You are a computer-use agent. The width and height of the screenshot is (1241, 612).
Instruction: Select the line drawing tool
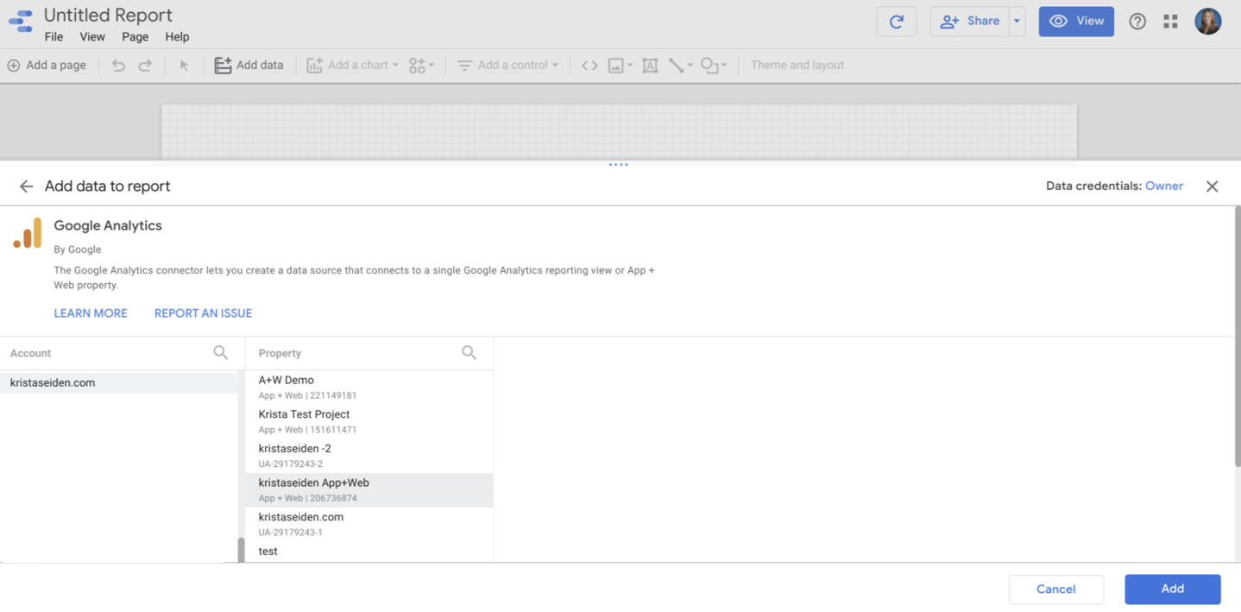point(676,65)
